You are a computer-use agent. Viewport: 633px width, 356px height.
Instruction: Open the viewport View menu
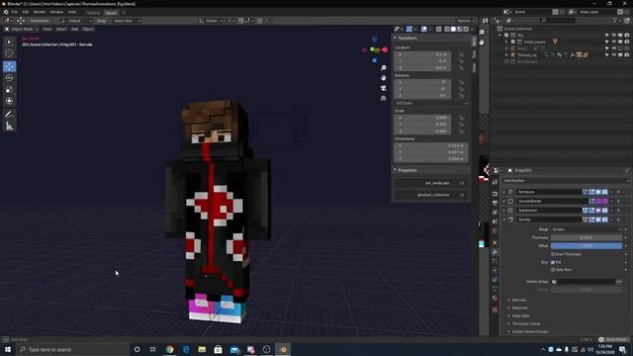pos(47,29)
